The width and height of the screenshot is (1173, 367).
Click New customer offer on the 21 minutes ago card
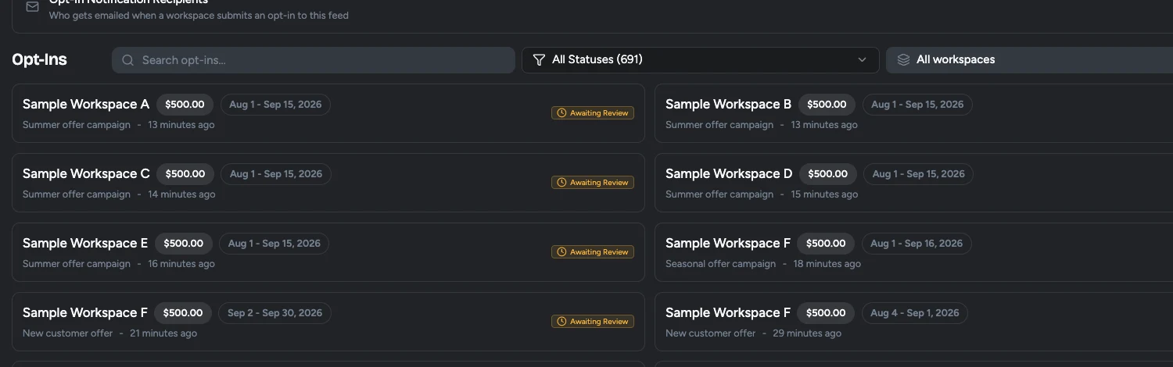[68, 333]
